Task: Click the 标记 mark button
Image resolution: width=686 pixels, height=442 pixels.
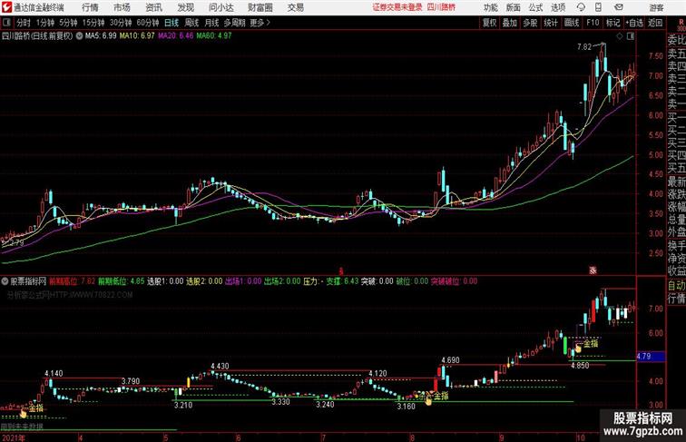Action: [x=612, y=23]
